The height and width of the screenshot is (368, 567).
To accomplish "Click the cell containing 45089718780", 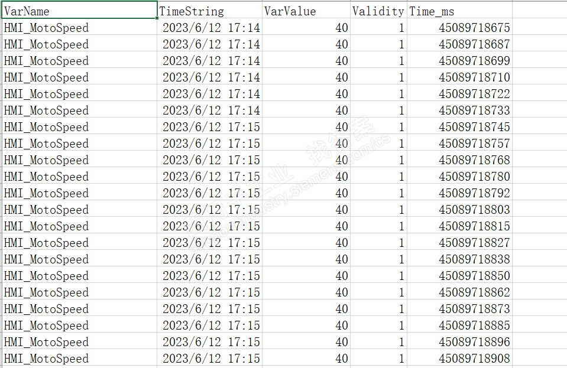I will pyautogui.click(x=459, y=176).
